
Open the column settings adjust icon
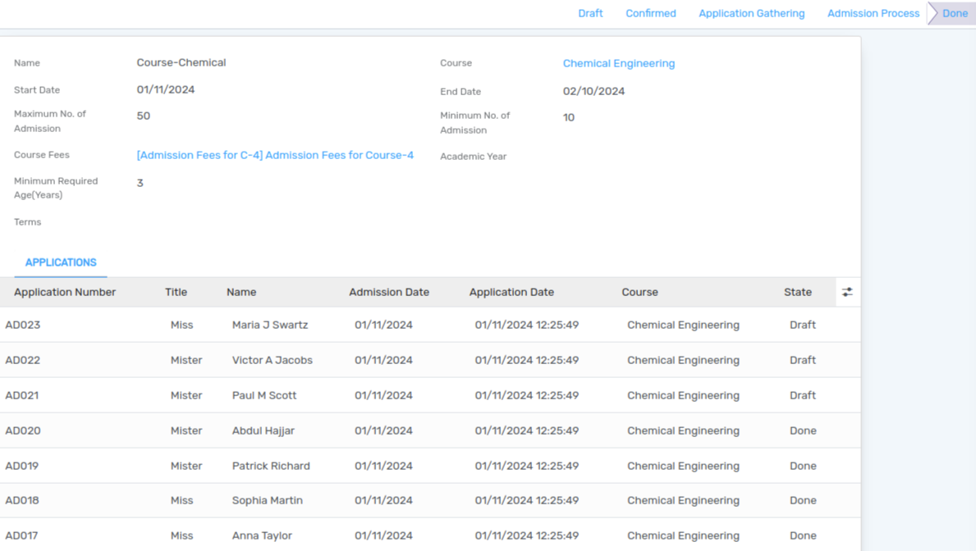pyautogui.click(x=847, y=292)
